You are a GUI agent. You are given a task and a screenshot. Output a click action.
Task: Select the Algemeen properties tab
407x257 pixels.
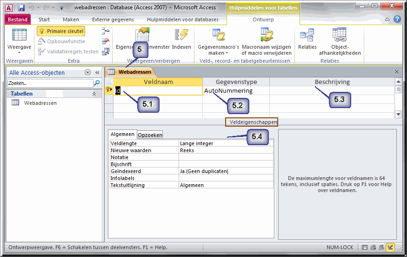click(122, 134)
